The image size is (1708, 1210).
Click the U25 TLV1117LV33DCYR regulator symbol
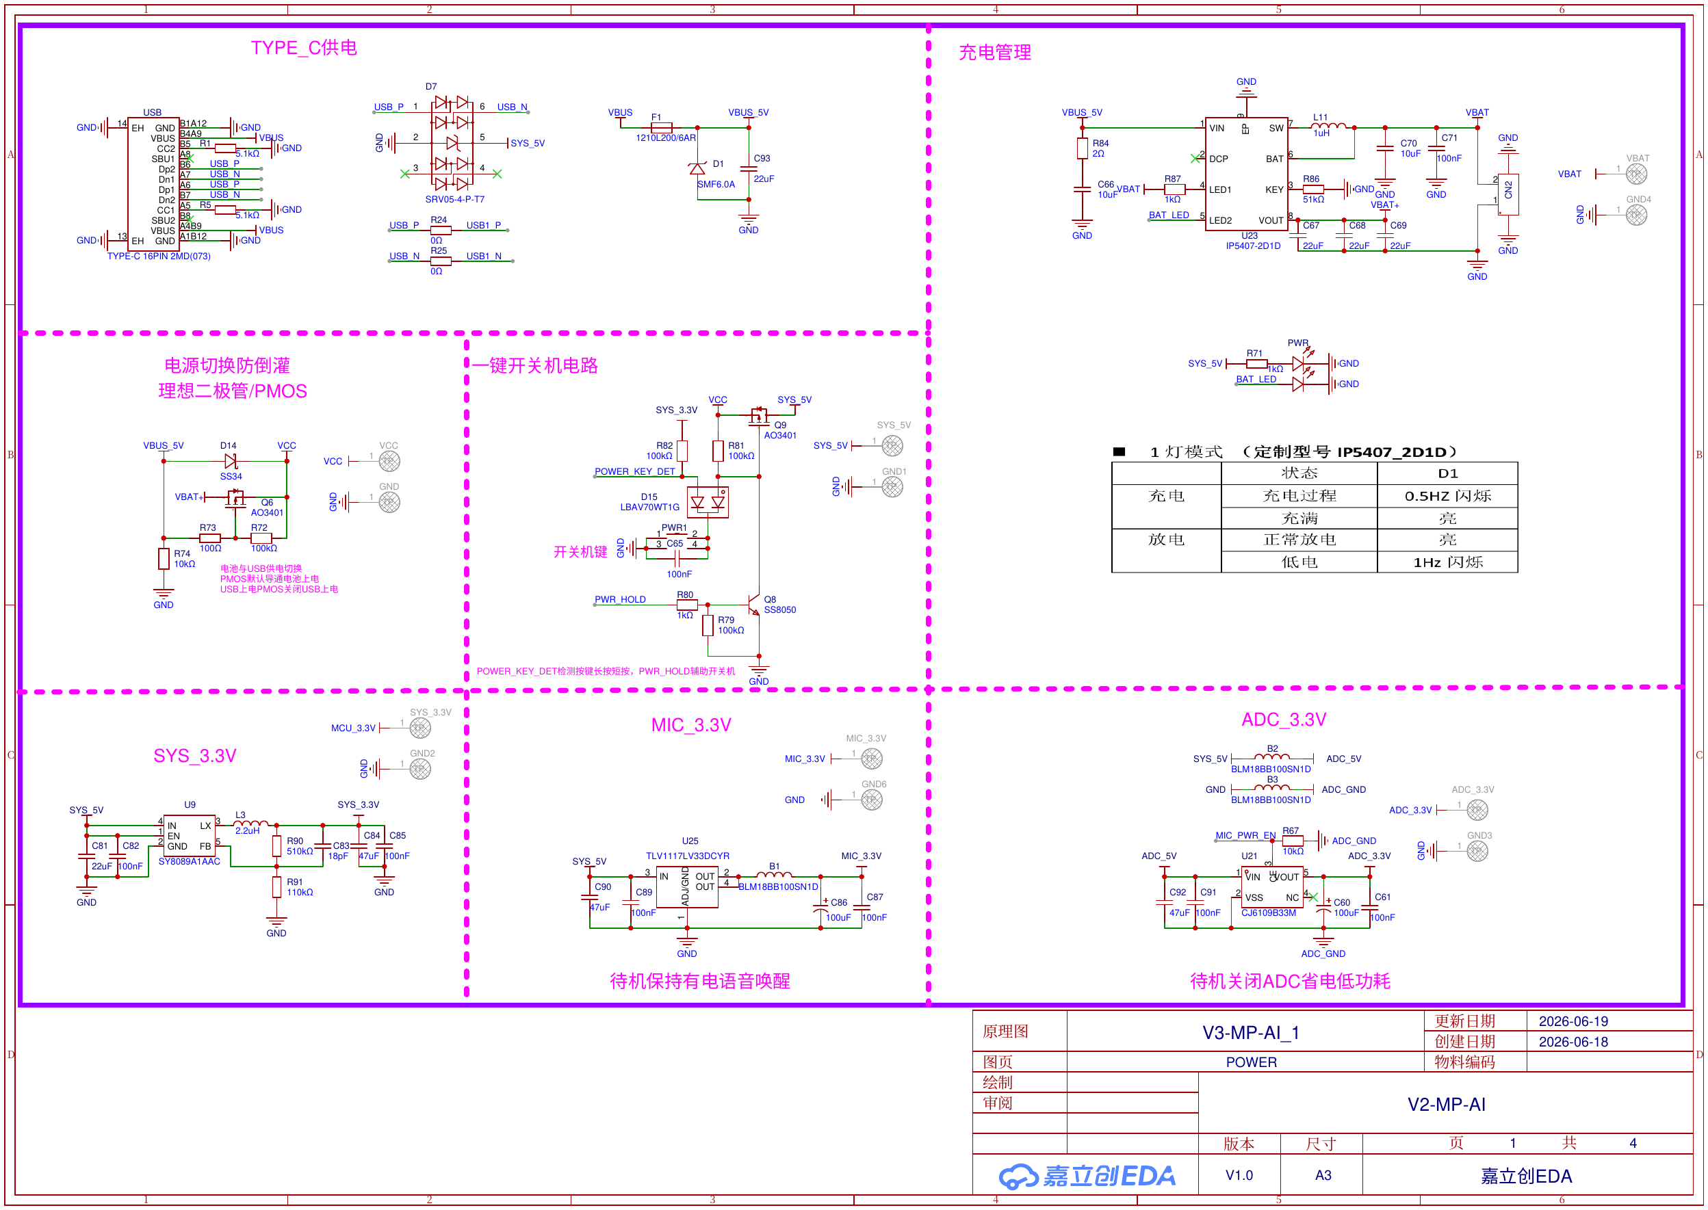pyautogui.click(x=687, y=886)
